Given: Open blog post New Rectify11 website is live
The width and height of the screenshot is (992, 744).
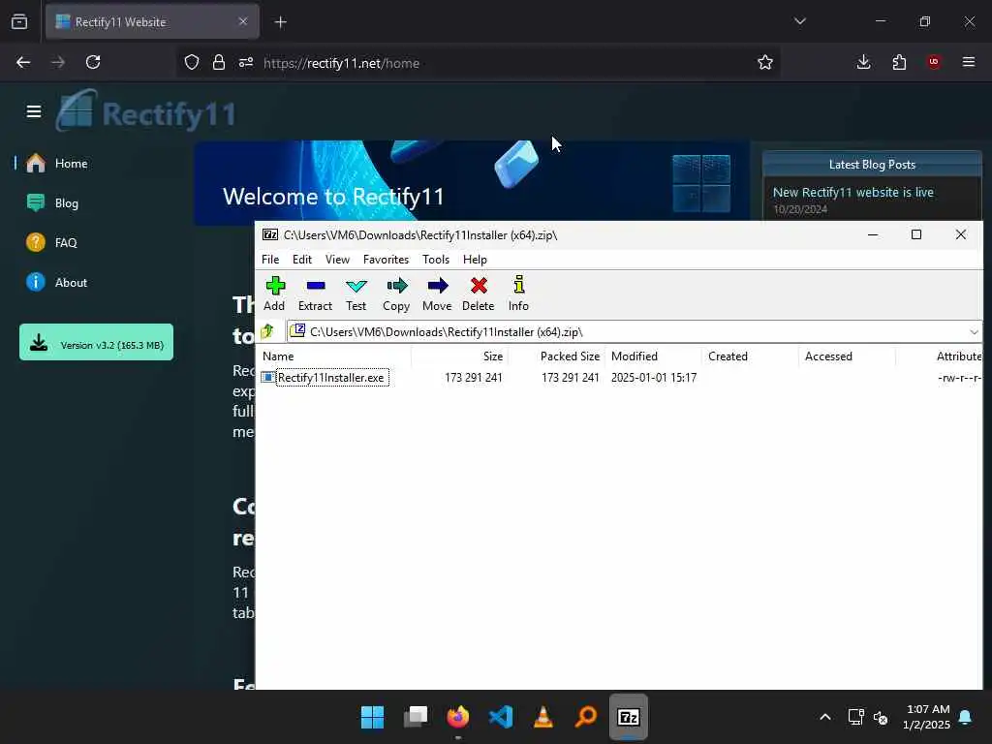Looking at the screenshot, I should coord(852,193).
